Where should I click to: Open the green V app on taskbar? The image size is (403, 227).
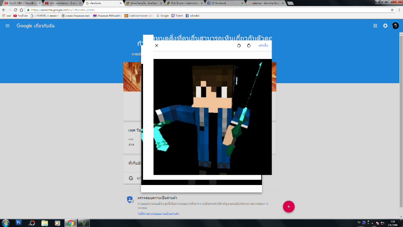click(x=83, y=223)
